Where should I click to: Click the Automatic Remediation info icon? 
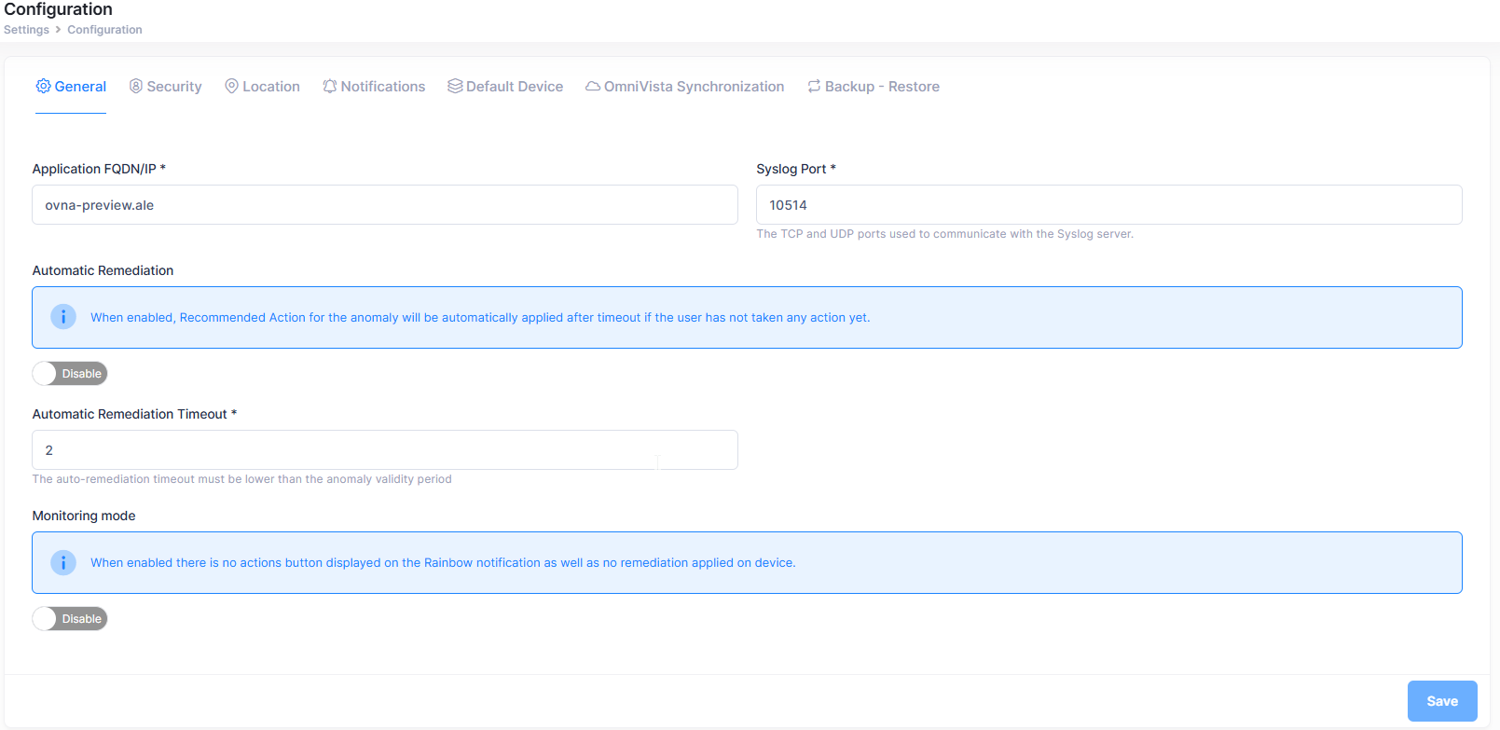(63, 317)
